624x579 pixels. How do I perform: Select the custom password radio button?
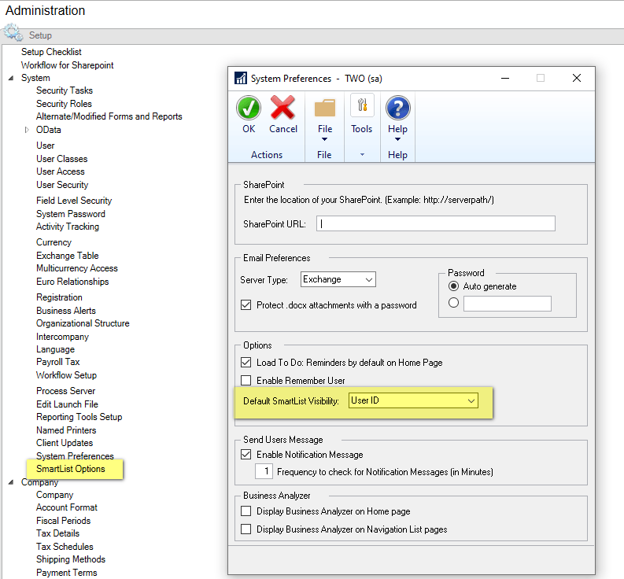[x=453, y=303]
